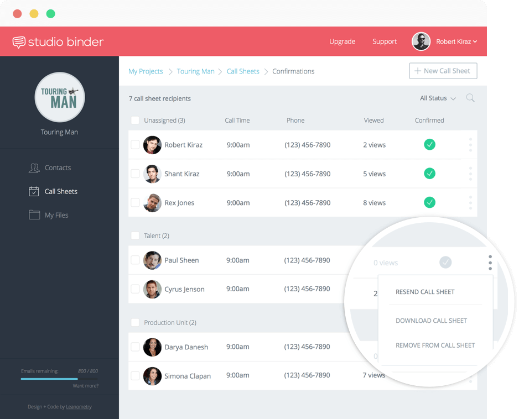
Task: Tick the checkbox for Rex Jones
Action: pyautogui.click(x=135, y=202)
